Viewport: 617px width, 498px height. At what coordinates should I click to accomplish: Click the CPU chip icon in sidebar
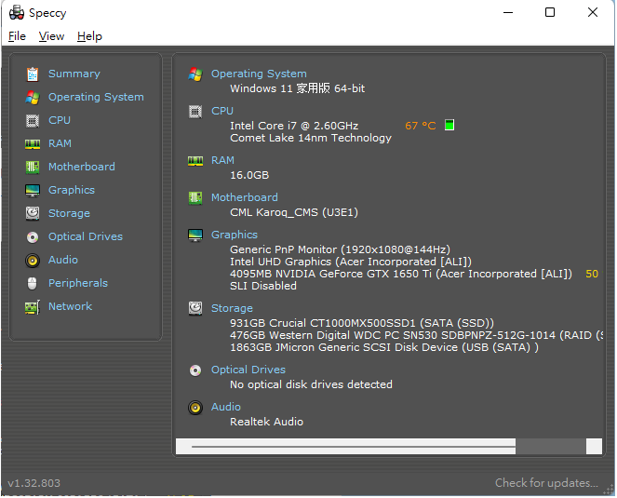[x=33, y=120]
